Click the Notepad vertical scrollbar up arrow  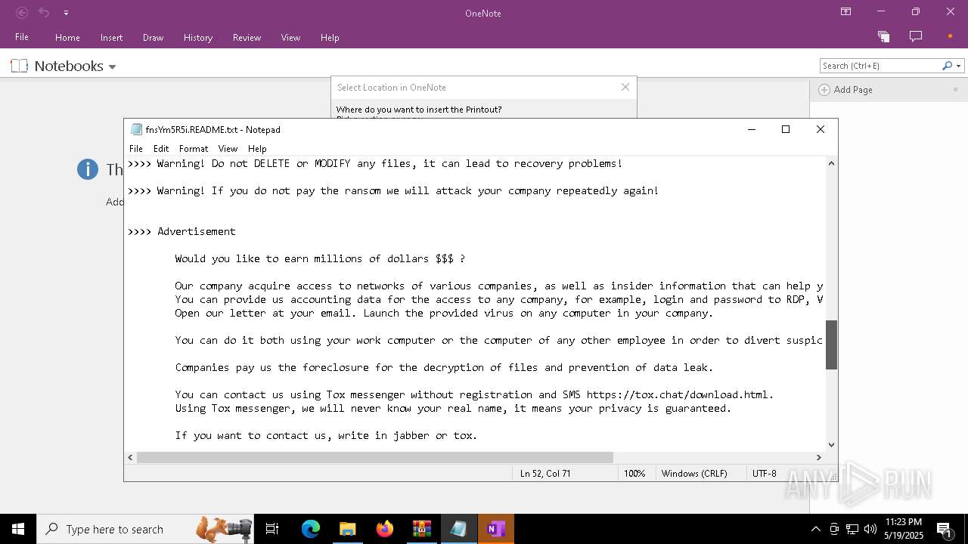click(831, 163)
